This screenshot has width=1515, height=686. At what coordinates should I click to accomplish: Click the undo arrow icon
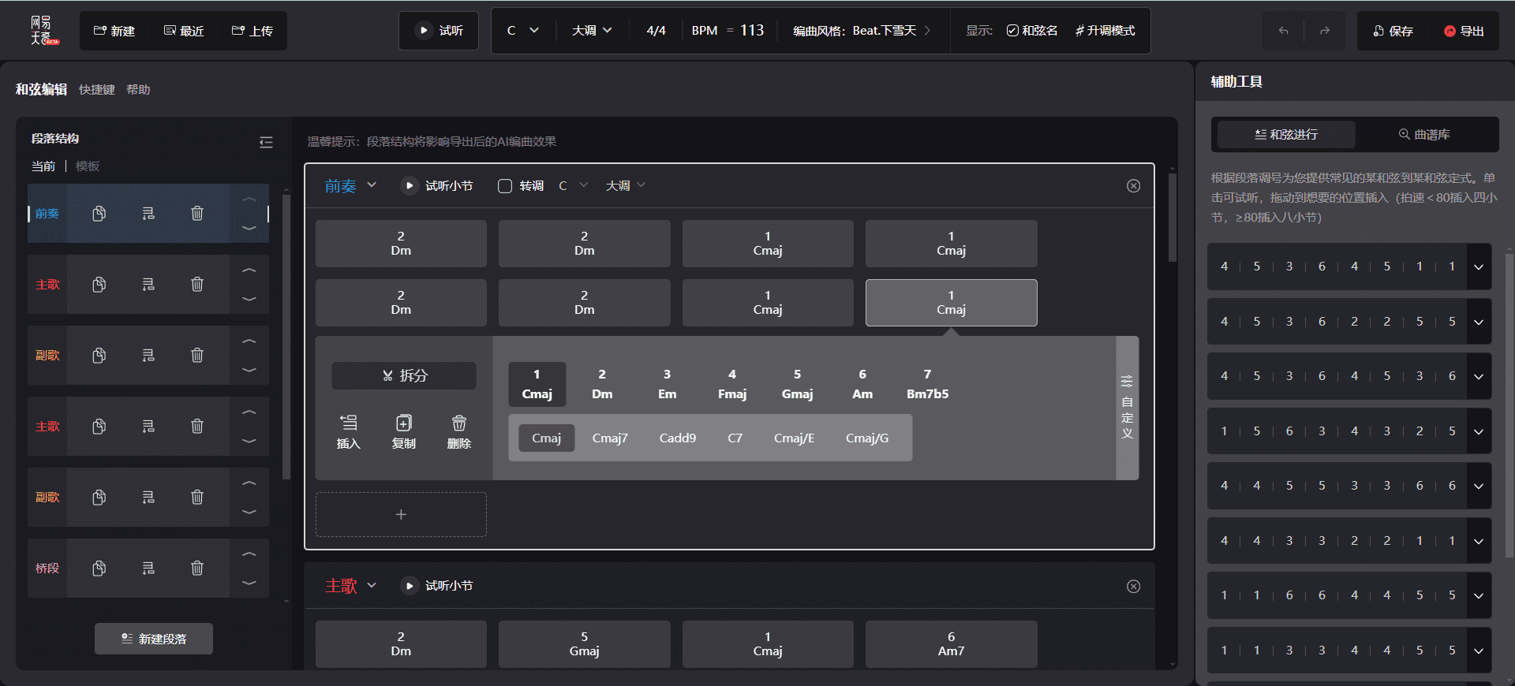click(1283, 31)
